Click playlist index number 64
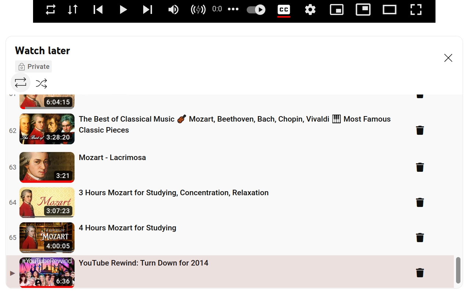 13,203
